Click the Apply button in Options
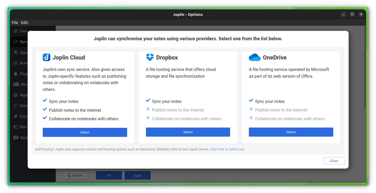 [138, 175]
